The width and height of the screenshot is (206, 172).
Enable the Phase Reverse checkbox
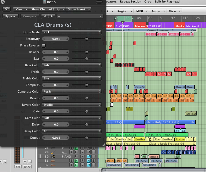coord(44,46)
